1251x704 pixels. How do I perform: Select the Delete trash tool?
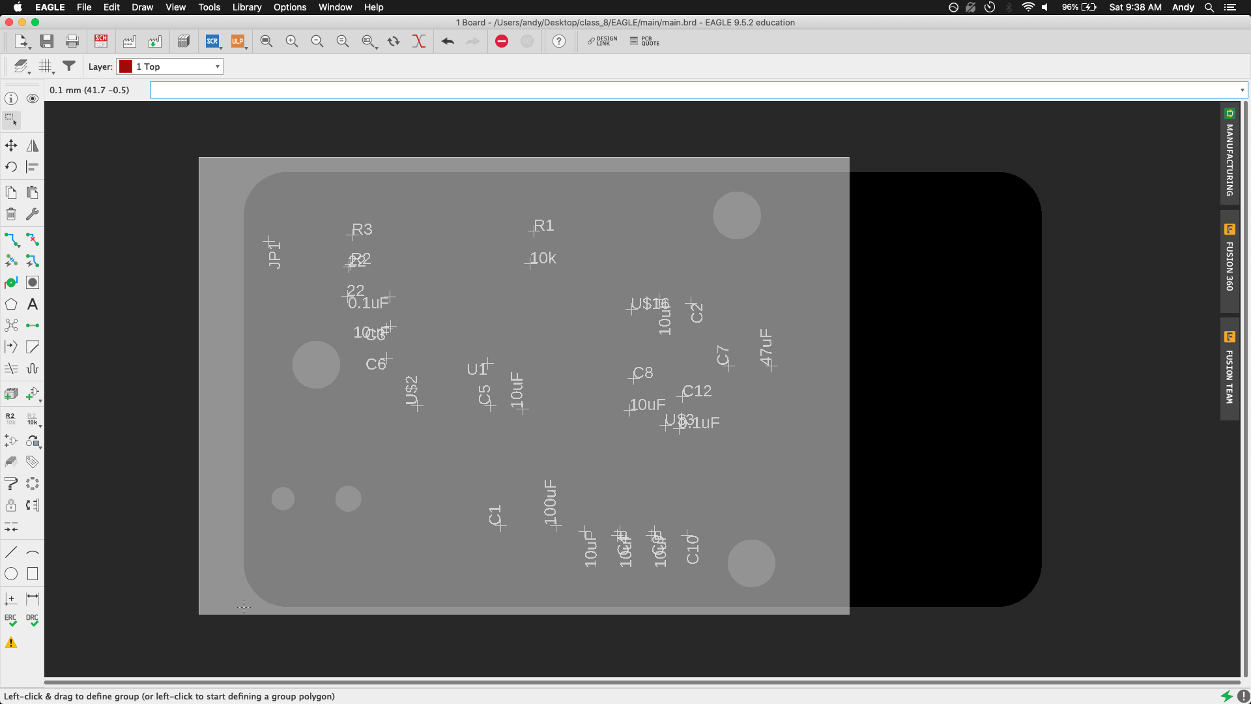pyautogui.click(x=11, y=214)
